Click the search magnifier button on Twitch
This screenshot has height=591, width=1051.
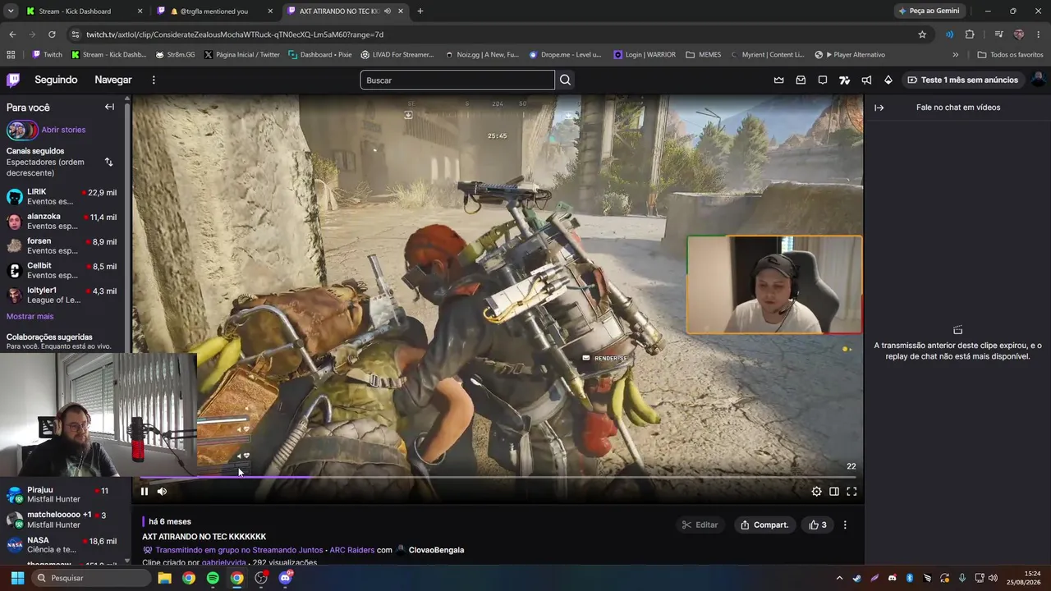(565, 80)
